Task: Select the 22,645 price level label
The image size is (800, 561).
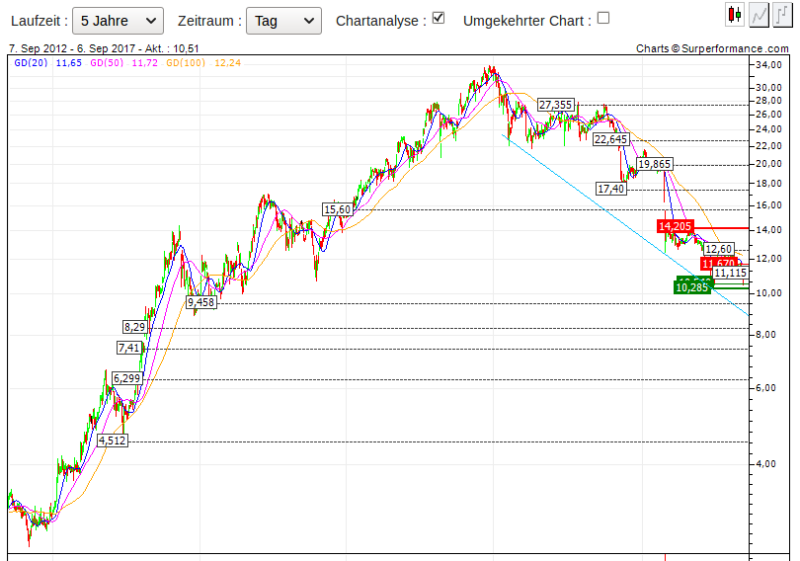Action: coord(610,139)
